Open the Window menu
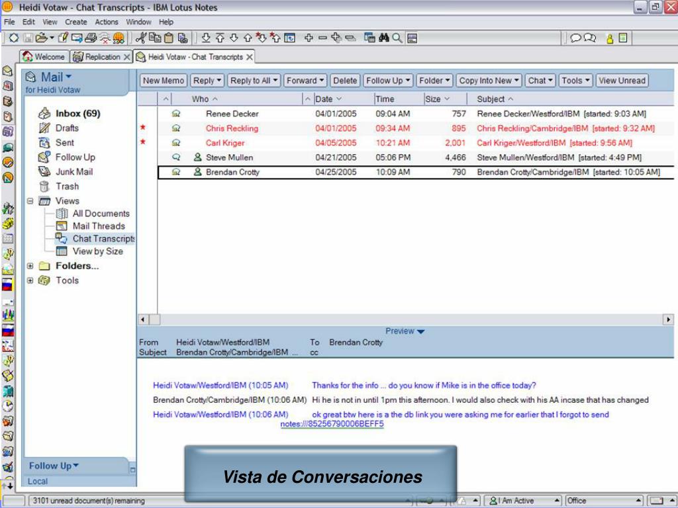Image resolution: width=678 pixels, height=508 pixels. (x=138, y=22)
